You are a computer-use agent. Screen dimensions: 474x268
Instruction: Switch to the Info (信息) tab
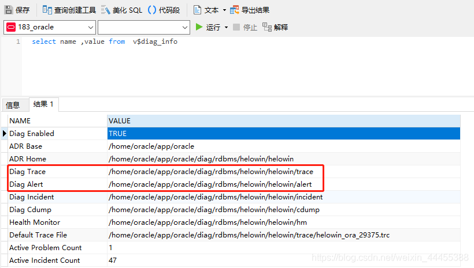pos(13,105)
